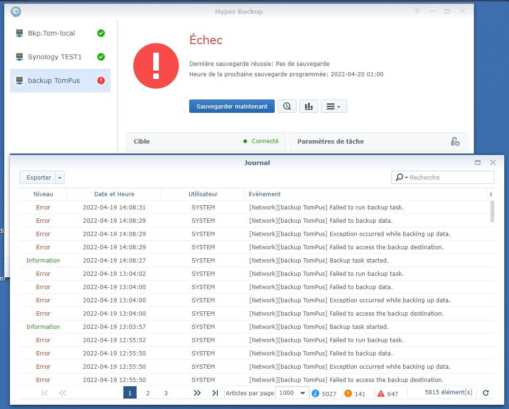
Task: Open the Articles par page dropdown
Action: (x=292, y=393)
